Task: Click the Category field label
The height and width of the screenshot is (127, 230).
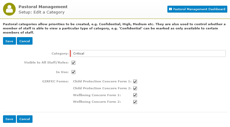Action: 60,54
